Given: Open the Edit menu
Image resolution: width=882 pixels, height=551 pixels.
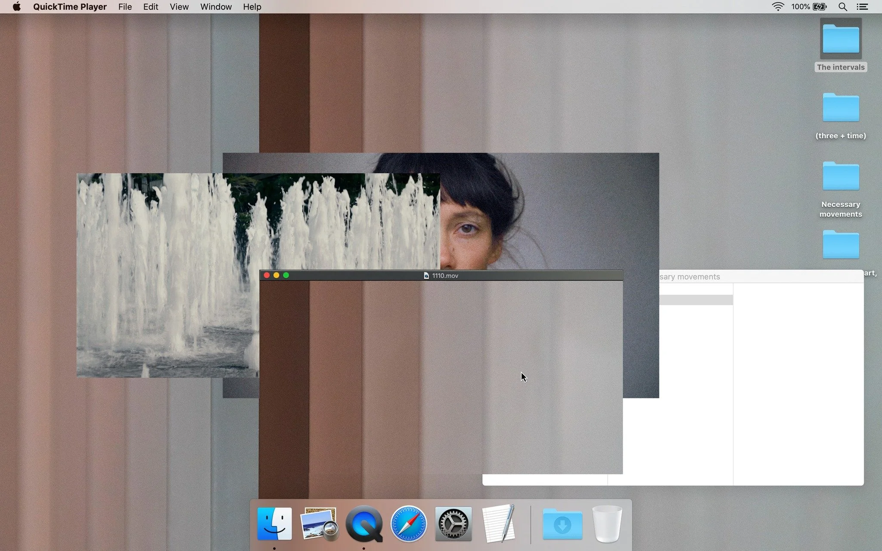Looking at the screenshot, I should pos(151,6).
